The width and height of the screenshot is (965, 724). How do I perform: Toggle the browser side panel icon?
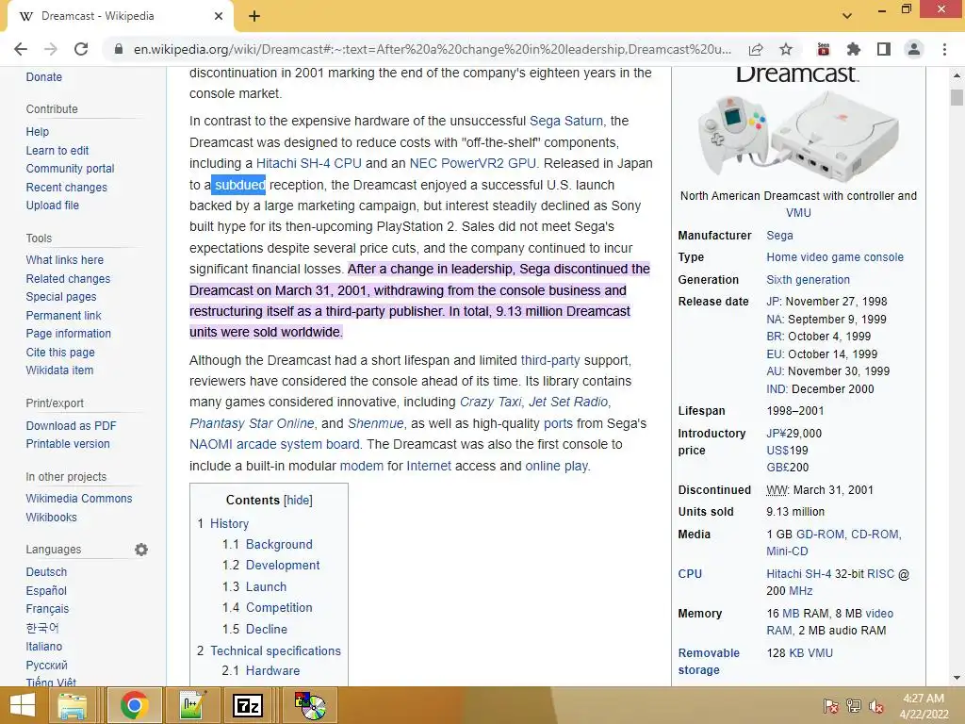pos(884,49)
